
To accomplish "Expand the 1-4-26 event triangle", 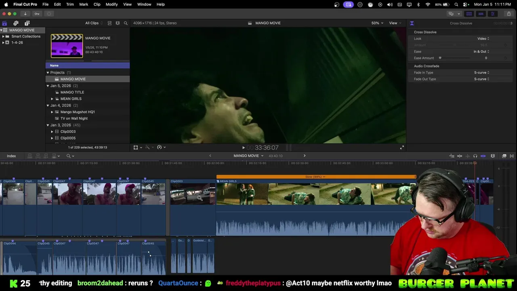I will pyautogui.click(x=3, y=42).
